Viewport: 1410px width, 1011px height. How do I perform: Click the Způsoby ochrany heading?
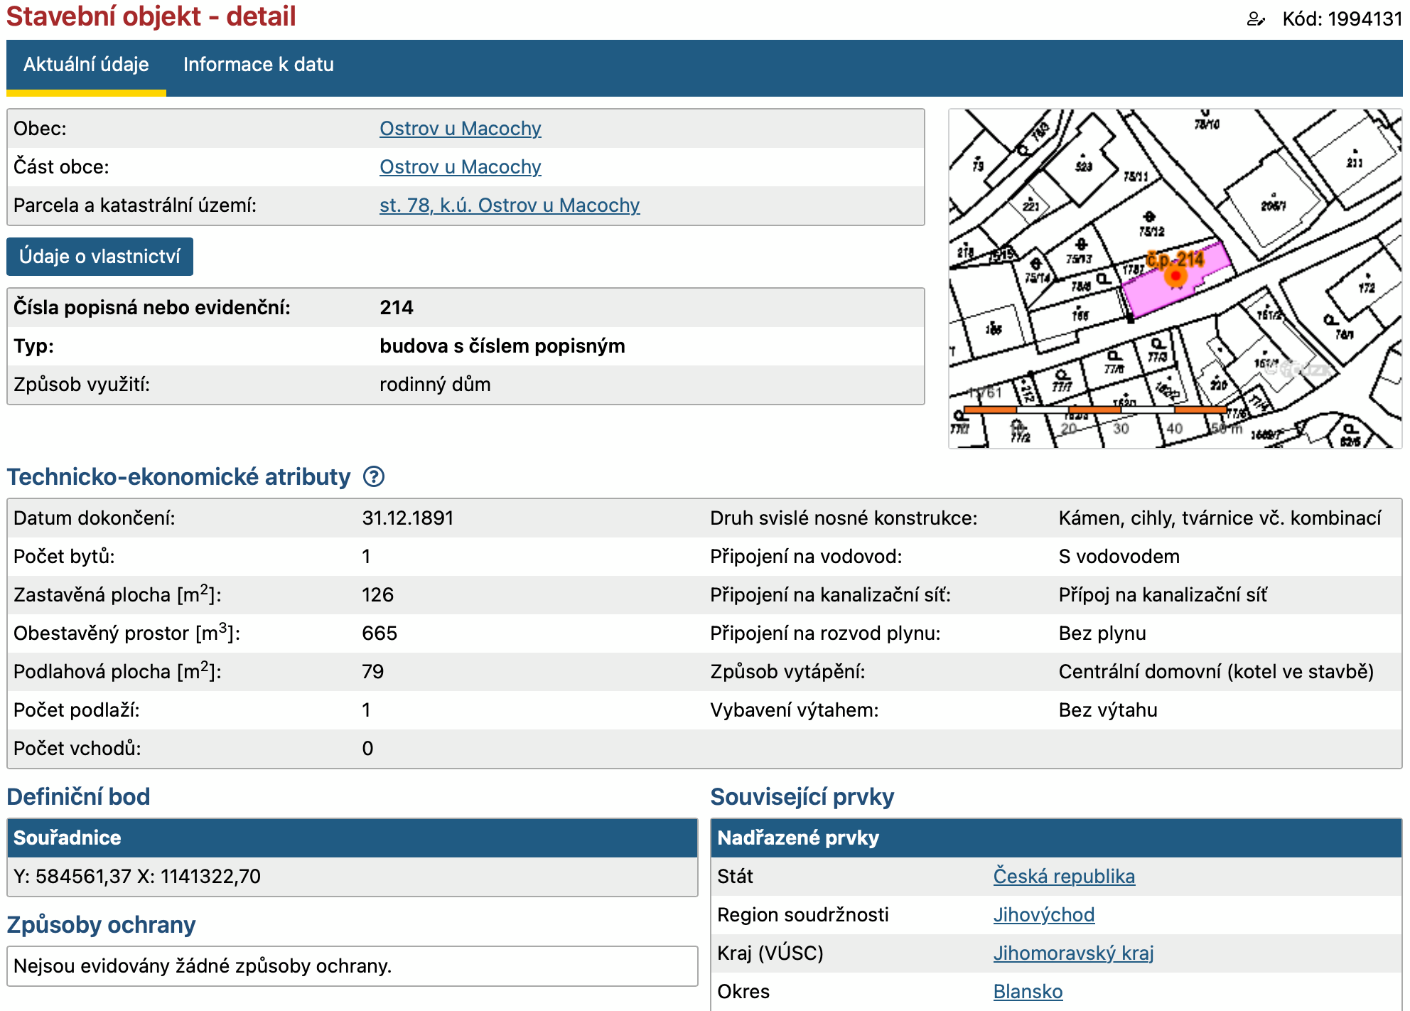tap(101, 925)
